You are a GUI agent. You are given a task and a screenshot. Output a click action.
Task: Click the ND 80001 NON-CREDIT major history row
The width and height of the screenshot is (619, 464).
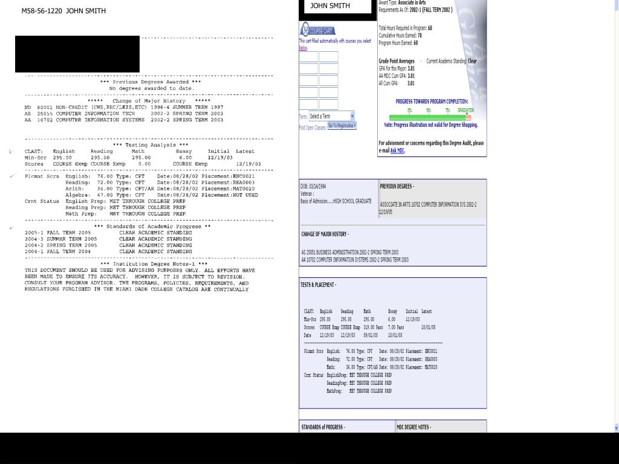[x=123, y=108]
